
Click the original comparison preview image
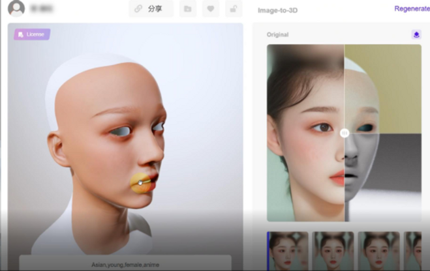pos(344,133)
